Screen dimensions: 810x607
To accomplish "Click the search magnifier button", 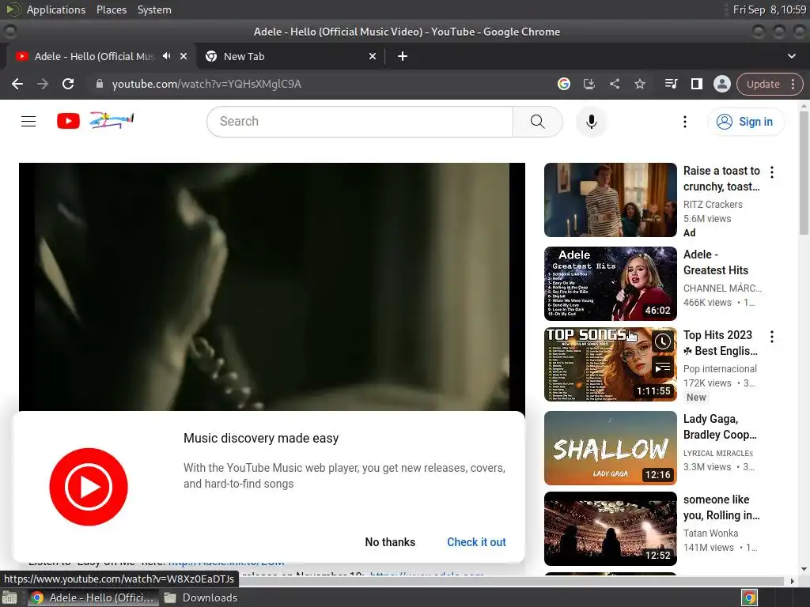I will [x=537, y=121].
